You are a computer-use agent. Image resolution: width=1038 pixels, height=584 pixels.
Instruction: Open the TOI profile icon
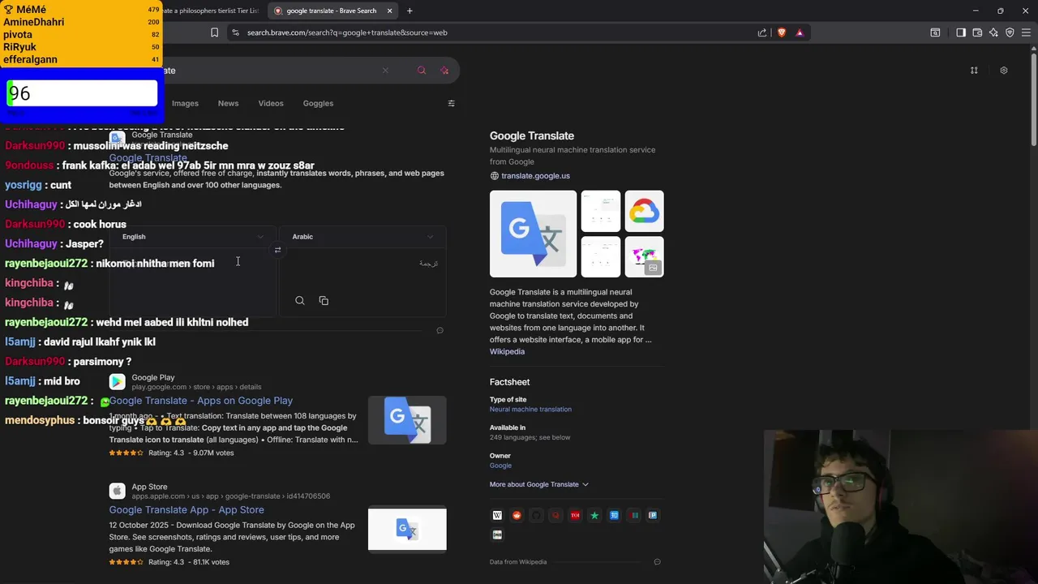[575, 515]
